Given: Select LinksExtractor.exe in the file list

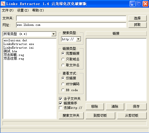Looking at the screenshot, I should click(x=19, y=44).
